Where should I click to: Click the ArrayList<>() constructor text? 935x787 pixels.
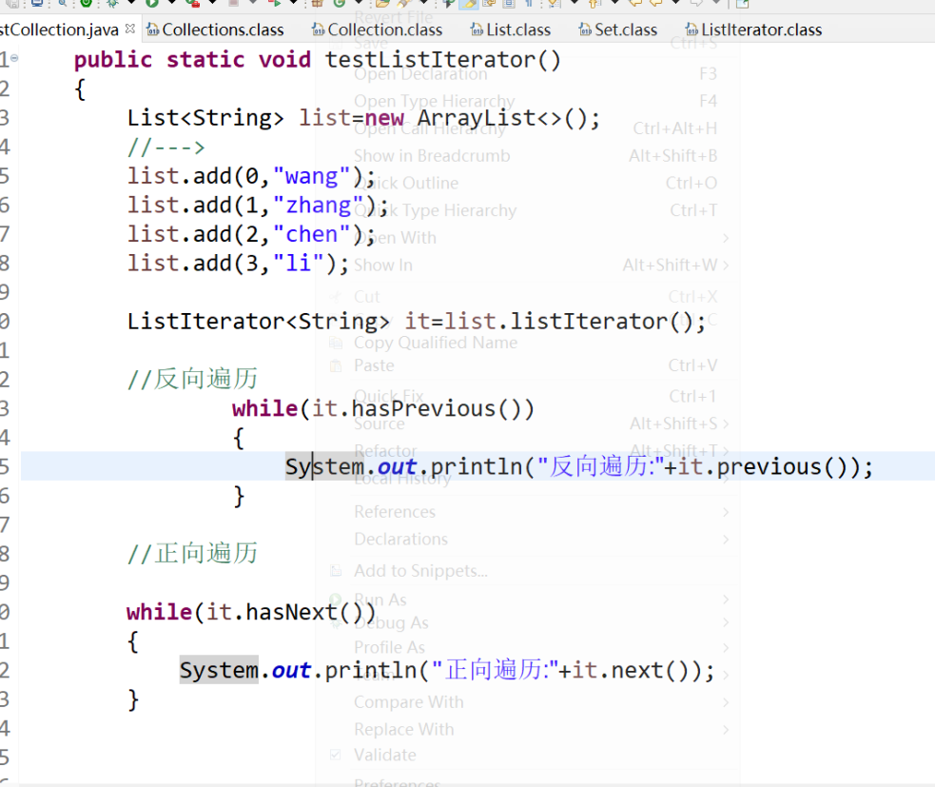coord(502,118)
